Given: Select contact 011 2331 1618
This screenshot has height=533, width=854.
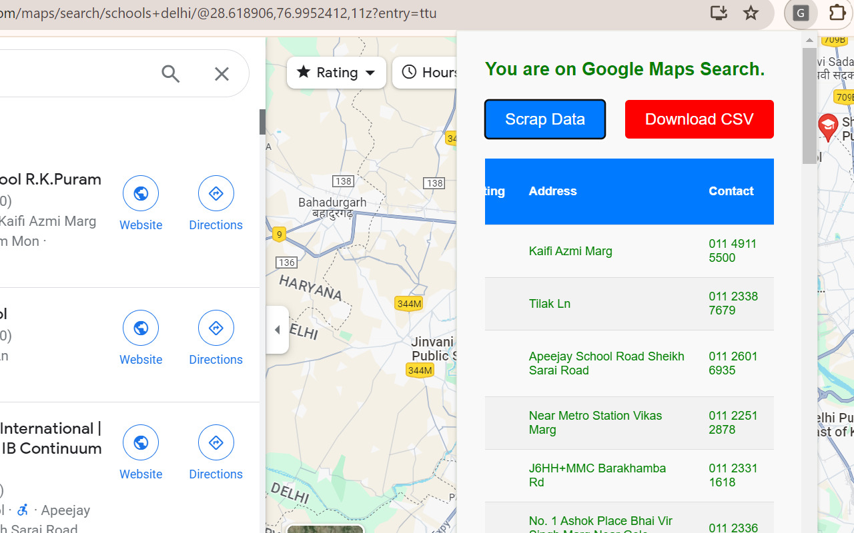Looking at the screenshot, I should [x=733, y=475].
